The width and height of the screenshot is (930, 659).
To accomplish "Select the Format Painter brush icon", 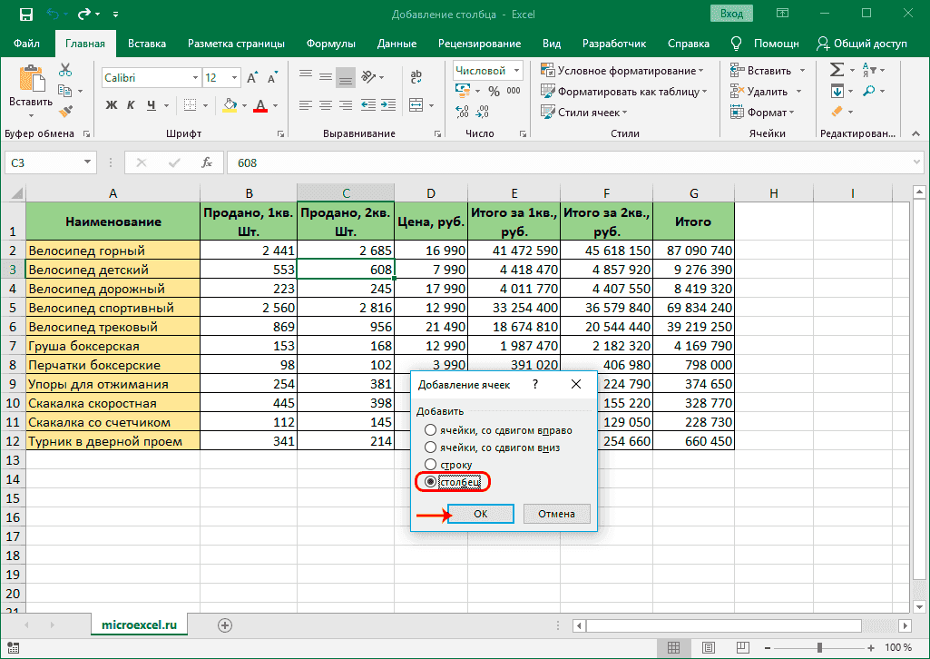I will 65,111.
